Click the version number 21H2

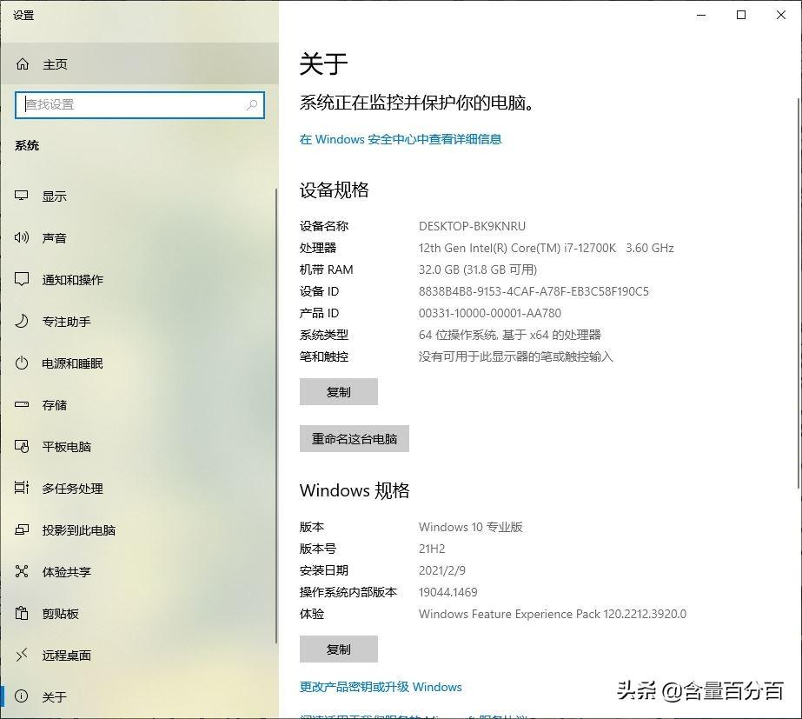tap(432, 549)
